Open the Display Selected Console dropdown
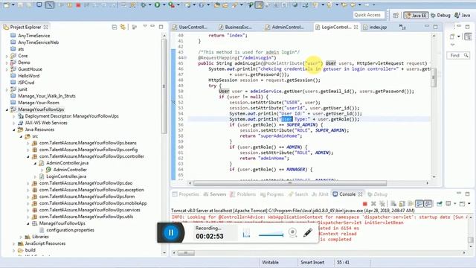 pos(454,203)
